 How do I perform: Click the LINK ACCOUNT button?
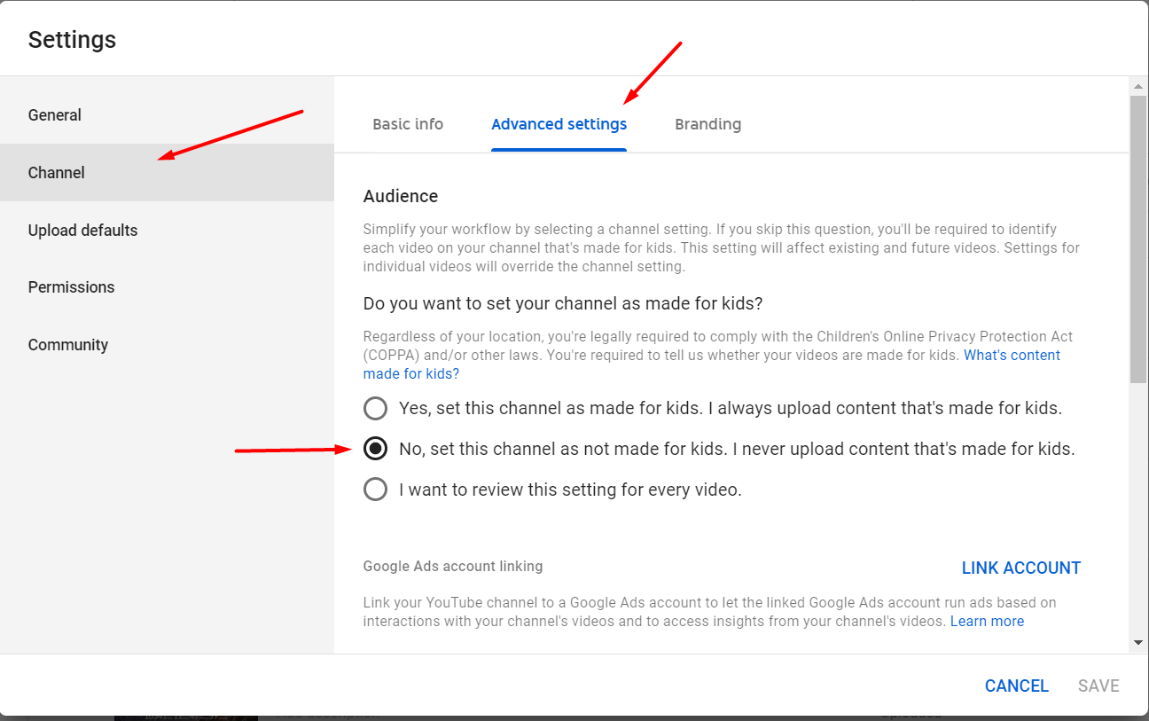click(x=1020, y=568)
